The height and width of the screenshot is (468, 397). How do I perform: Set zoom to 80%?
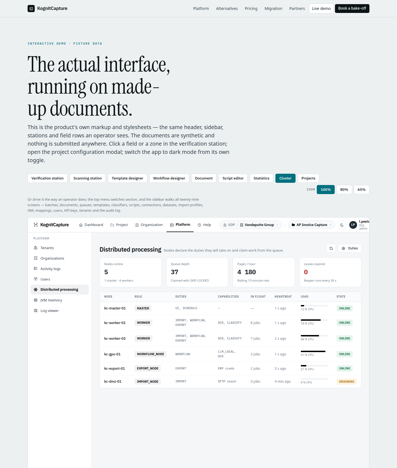click(x=344, y=190)
